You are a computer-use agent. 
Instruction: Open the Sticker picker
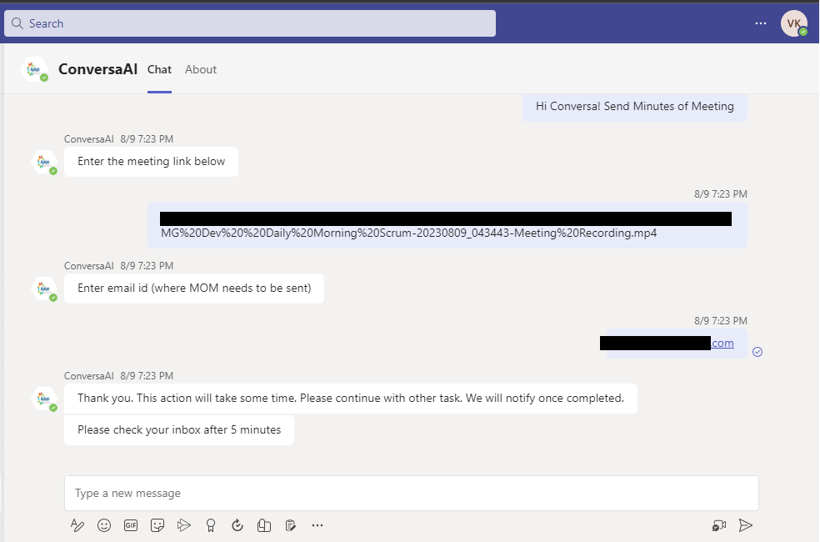[157, 525]
